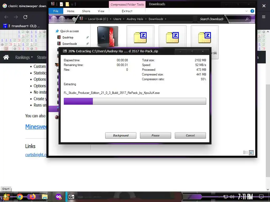270x202 pixels.
Task: Select the classic minesweeper browser tab
Action: 25,6
